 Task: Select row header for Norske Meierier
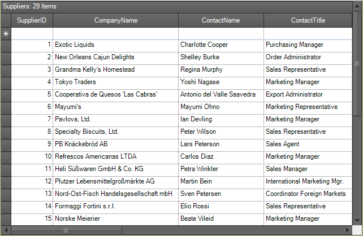(6, 220)
